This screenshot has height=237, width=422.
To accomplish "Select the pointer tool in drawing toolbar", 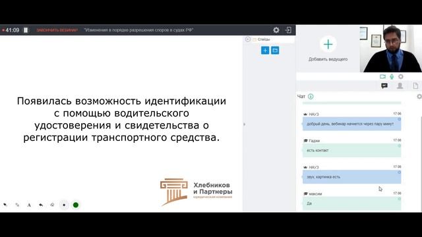I will pyautogui.click(x=5, y=205).
